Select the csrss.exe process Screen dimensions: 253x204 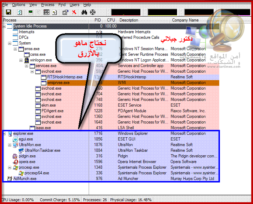point(38,54)
